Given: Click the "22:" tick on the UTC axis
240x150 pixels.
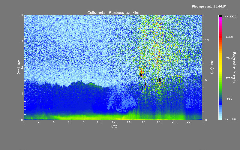Looking at the screenshot, I should tap(189, 122).
